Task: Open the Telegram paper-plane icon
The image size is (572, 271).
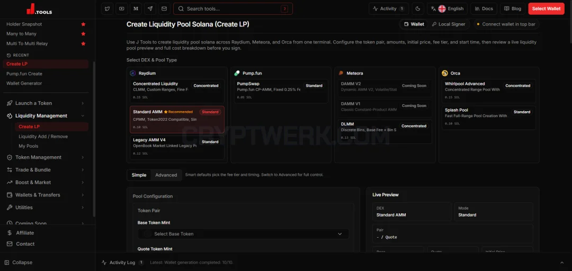Action: (x=150, y=9)
